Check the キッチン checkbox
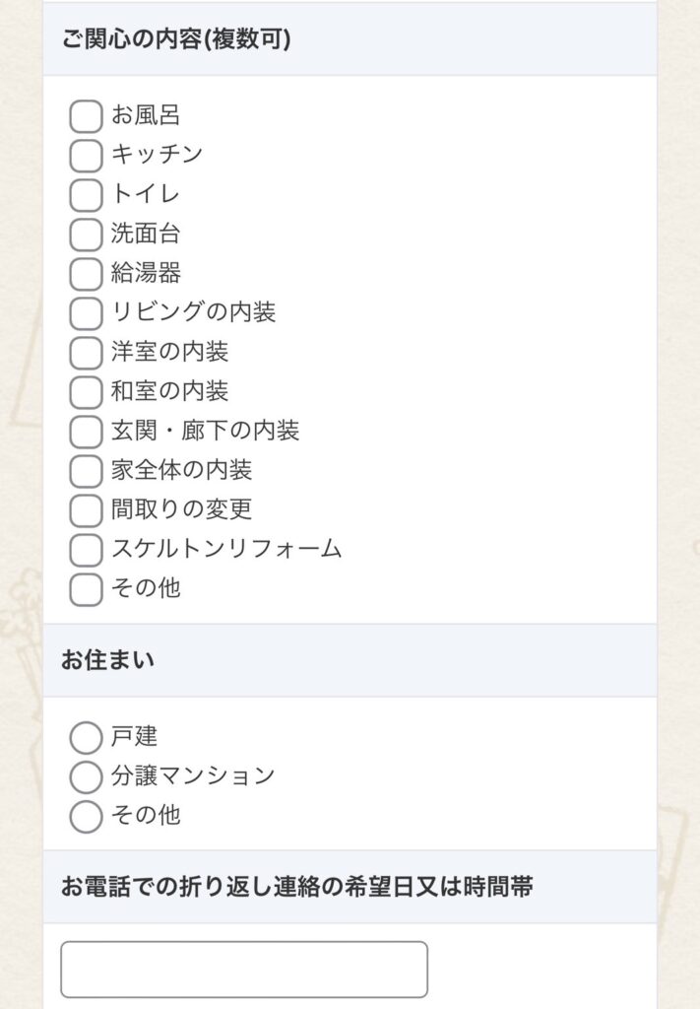The image size is (700, 1009). pyautogui.click(x=85, y=155)
